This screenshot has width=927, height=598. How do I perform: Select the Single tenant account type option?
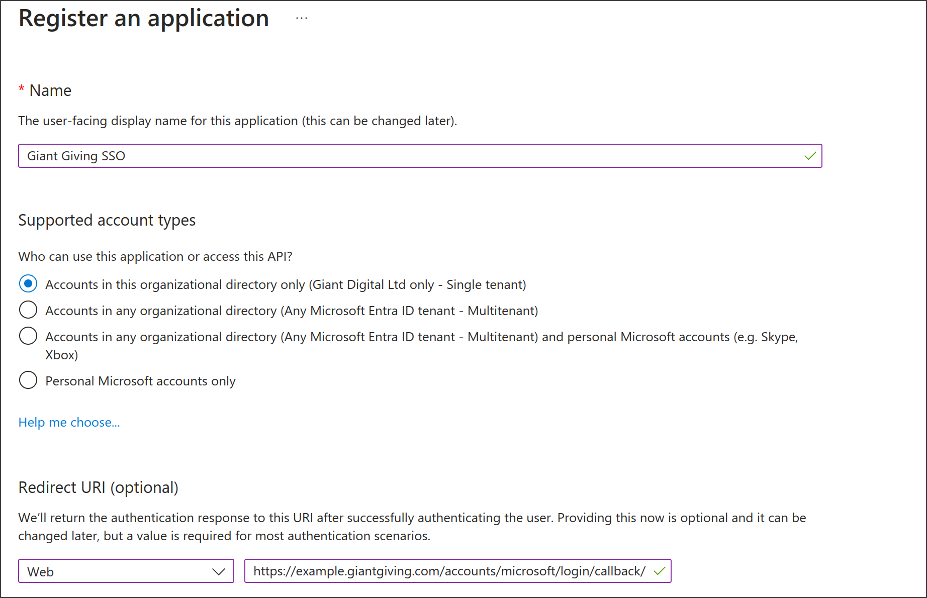pyautogui.click(x=28, y=283)
